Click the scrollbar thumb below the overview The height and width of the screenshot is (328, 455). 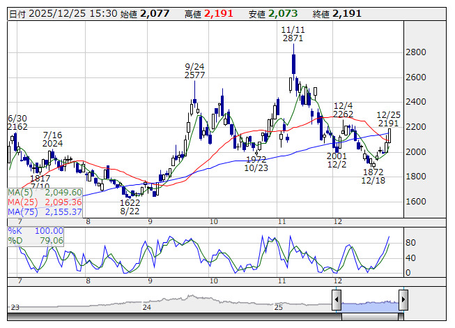coord(369,316)
